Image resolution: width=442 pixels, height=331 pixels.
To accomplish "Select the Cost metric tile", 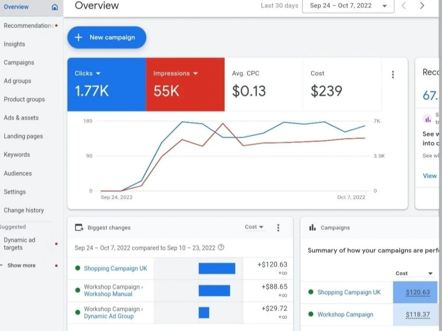I will (x=342, y=84).
